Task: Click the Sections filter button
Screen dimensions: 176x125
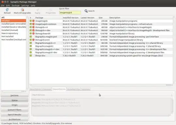Action: click(14, 95)
